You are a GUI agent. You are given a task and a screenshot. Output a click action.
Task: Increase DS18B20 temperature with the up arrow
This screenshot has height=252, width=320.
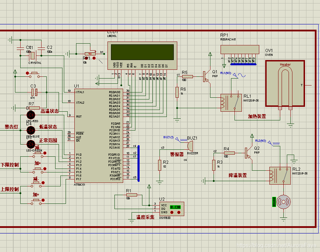[x=179, y=213]
